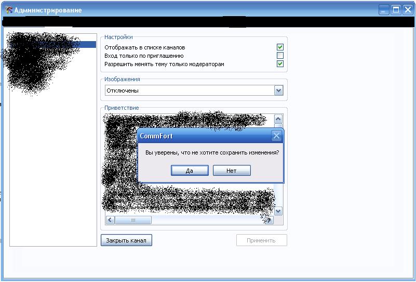Click right arrow of greeting horizontal scrollbar
Viewport: 416px width, 282px height.
point(269,220)
